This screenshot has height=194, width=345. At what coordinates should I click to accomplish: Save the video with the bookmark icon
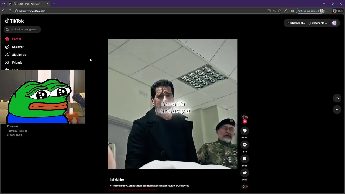point(245,159)
